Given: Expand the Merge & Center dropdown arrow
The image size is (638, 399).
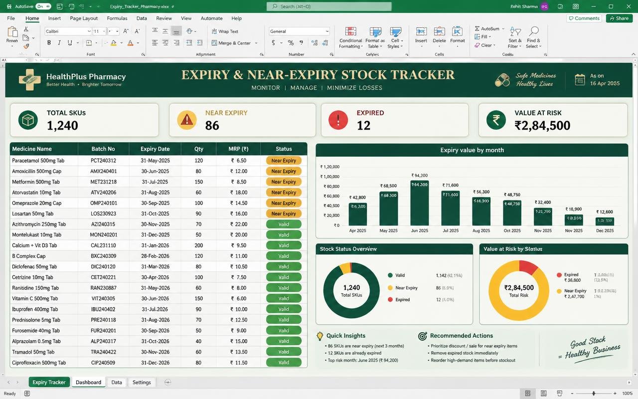Looking at the screenshot, I should pyautogui.click(x=256, y=43).
